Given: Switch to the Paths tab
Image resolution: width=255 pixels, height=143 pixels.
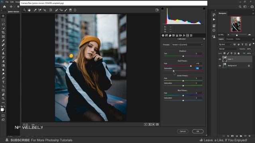Looking at the screenshot, I should coord(238,39).
